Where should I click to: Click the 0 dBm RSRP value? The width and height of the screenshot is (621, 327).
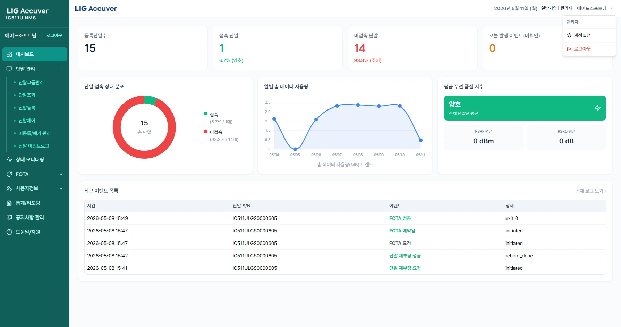(x=483, y=141)
